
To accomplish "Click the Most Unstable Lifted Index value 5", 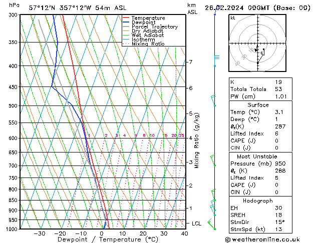I will click(x=276, y=178).
